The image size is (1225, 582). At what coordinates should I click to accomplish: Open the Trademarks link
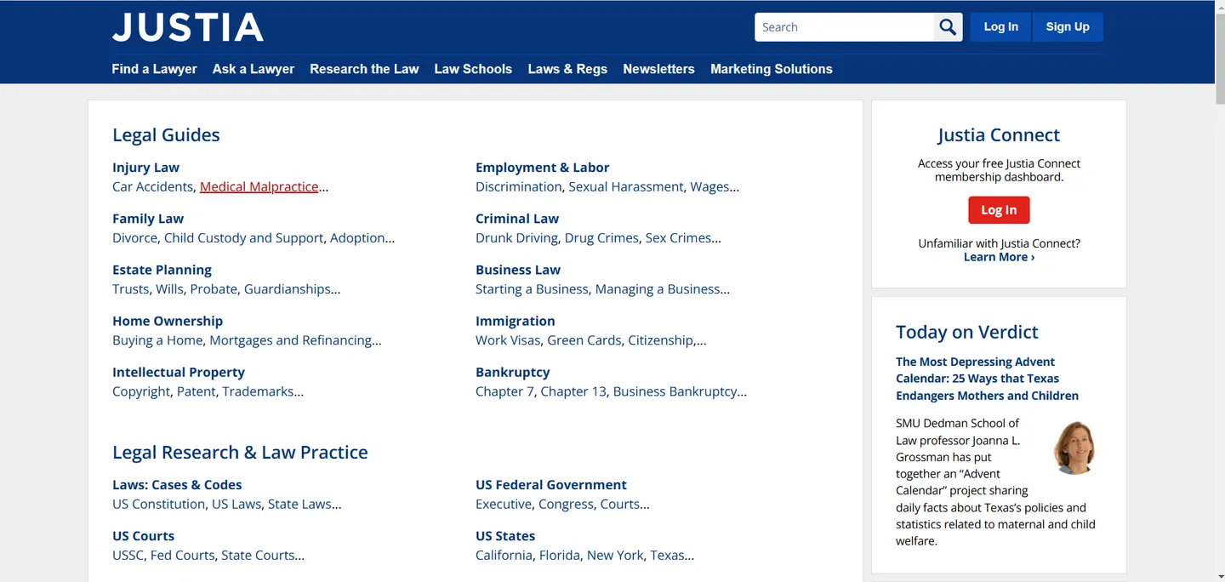pyautogui.click(x=258, y=391)
